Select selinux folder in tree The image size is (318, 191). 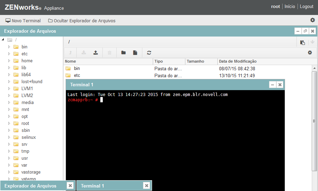(x=28, y=137)
